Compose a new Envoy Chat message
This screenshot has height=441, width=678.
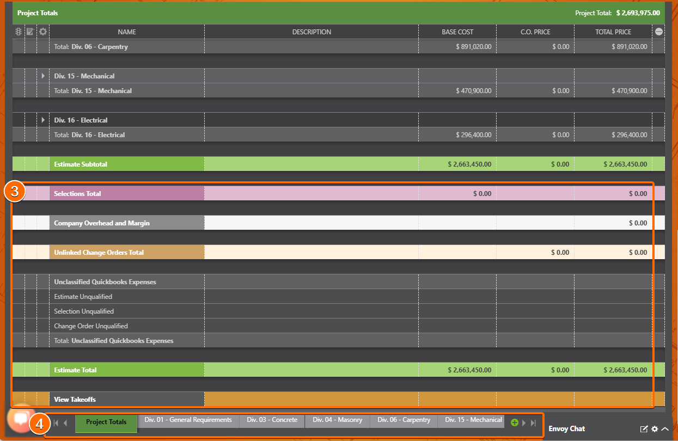[x=645, y=430]
